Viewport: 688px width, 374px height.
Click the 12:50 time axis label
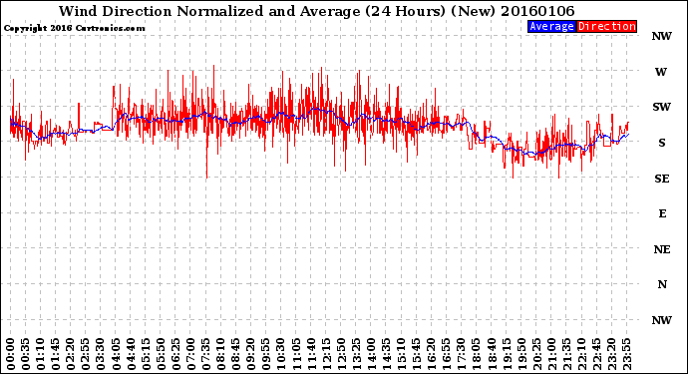[x=341, y=354]
